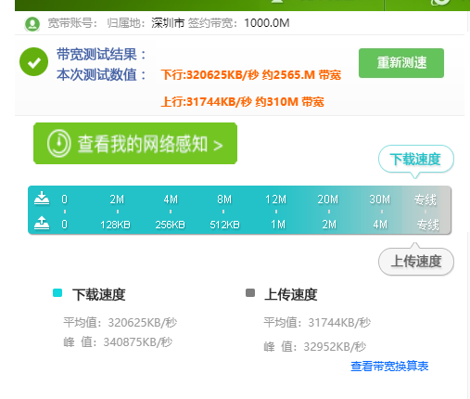470x399 pixels.
Task: Click the 30M mark on speed scale
Action: (x=380, y=199)
